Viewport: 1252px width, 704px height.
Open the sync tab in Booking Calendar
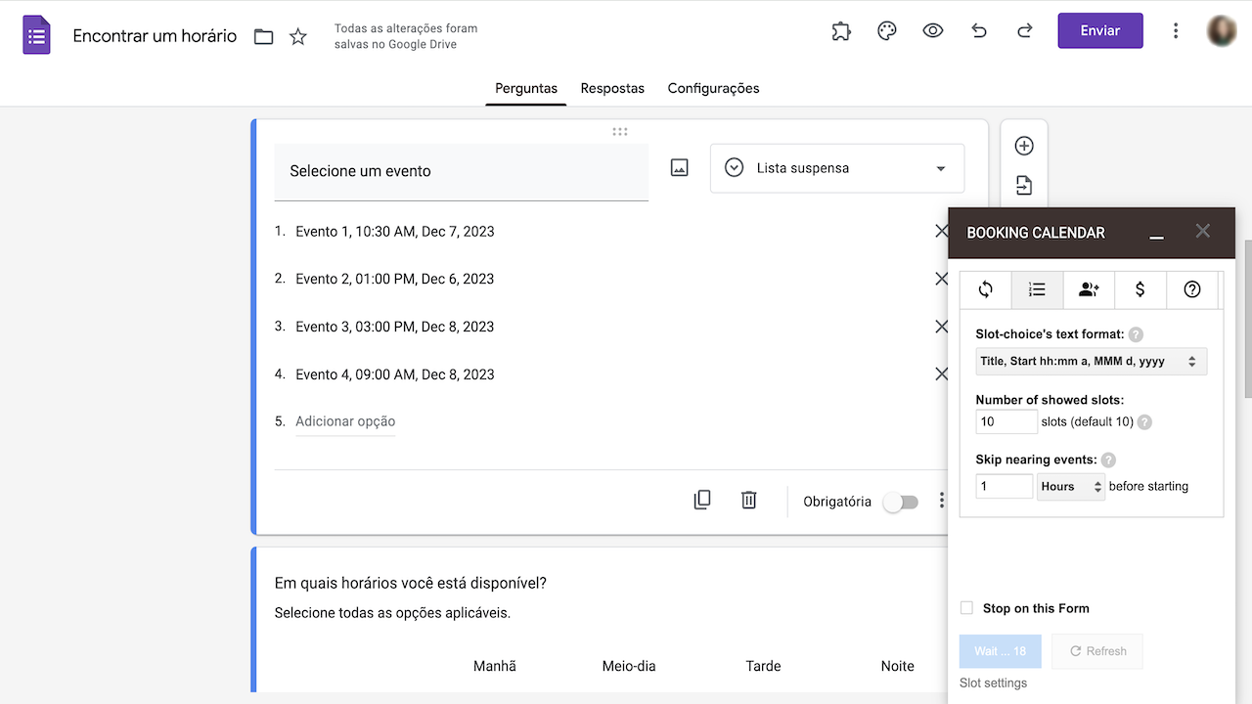pyautogui.click(x=986, y=289)
